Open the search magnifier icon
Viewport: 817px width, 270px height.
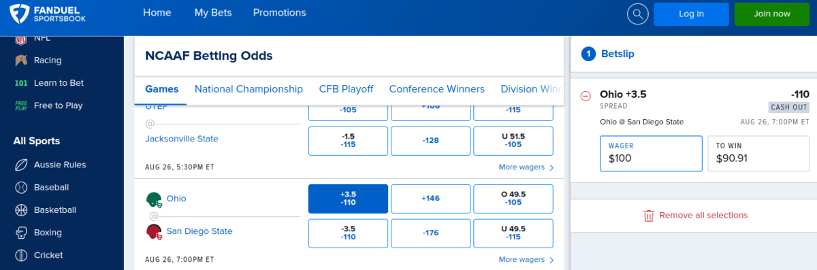637,14
